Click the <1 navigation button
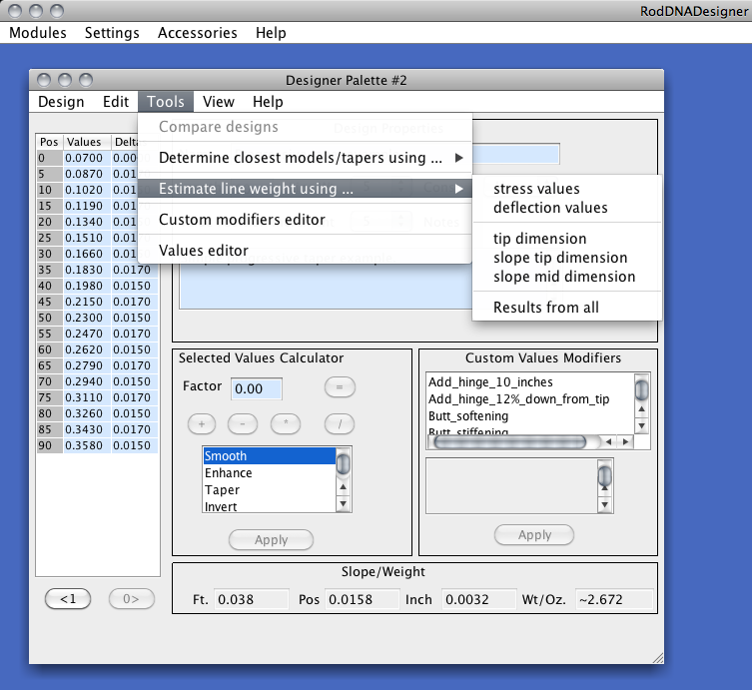This screenshot has width=752, height=690. click(68, 599)
